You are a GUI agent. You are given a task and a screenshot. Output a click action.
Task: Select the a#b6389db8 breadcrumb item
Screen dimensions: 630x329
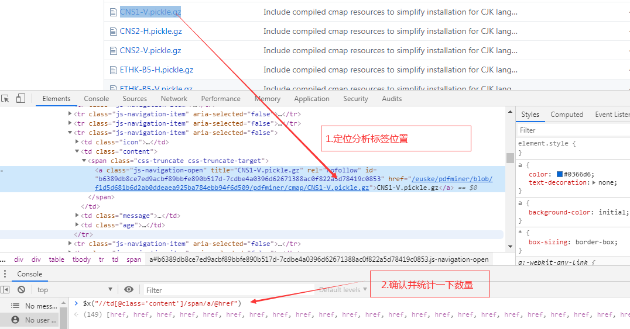(319, 259)
